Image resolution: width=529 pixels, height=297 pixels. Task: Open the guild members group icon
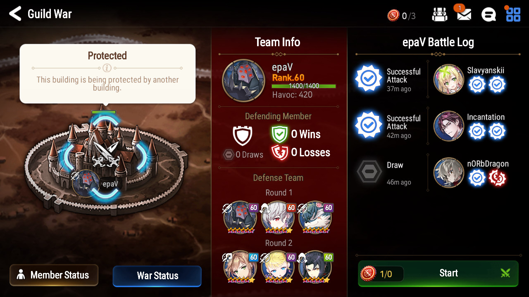click(x=440, y=15)
